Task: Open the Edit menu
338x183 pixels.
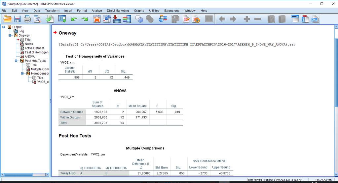Action: click(14, 11)
